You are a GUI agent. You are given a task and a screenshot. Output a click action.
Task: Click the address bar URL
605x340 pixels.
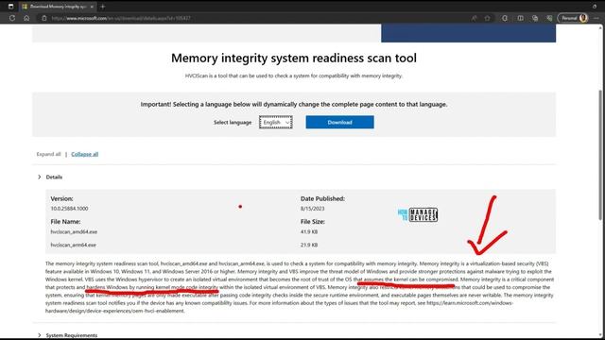pyautogui.click(x=121, y=18)
